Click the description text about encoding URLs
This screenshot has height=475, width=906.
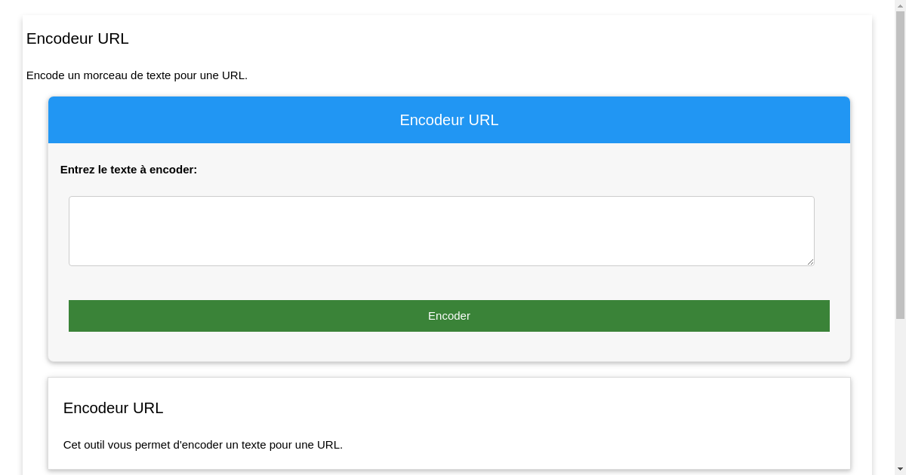[137, 75]
